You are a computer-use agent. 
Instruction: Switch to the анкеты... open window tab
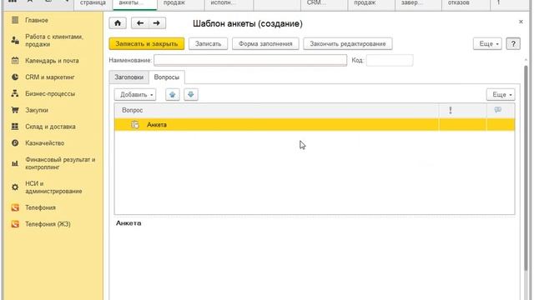pyautogui.click(x=134, y=4)
